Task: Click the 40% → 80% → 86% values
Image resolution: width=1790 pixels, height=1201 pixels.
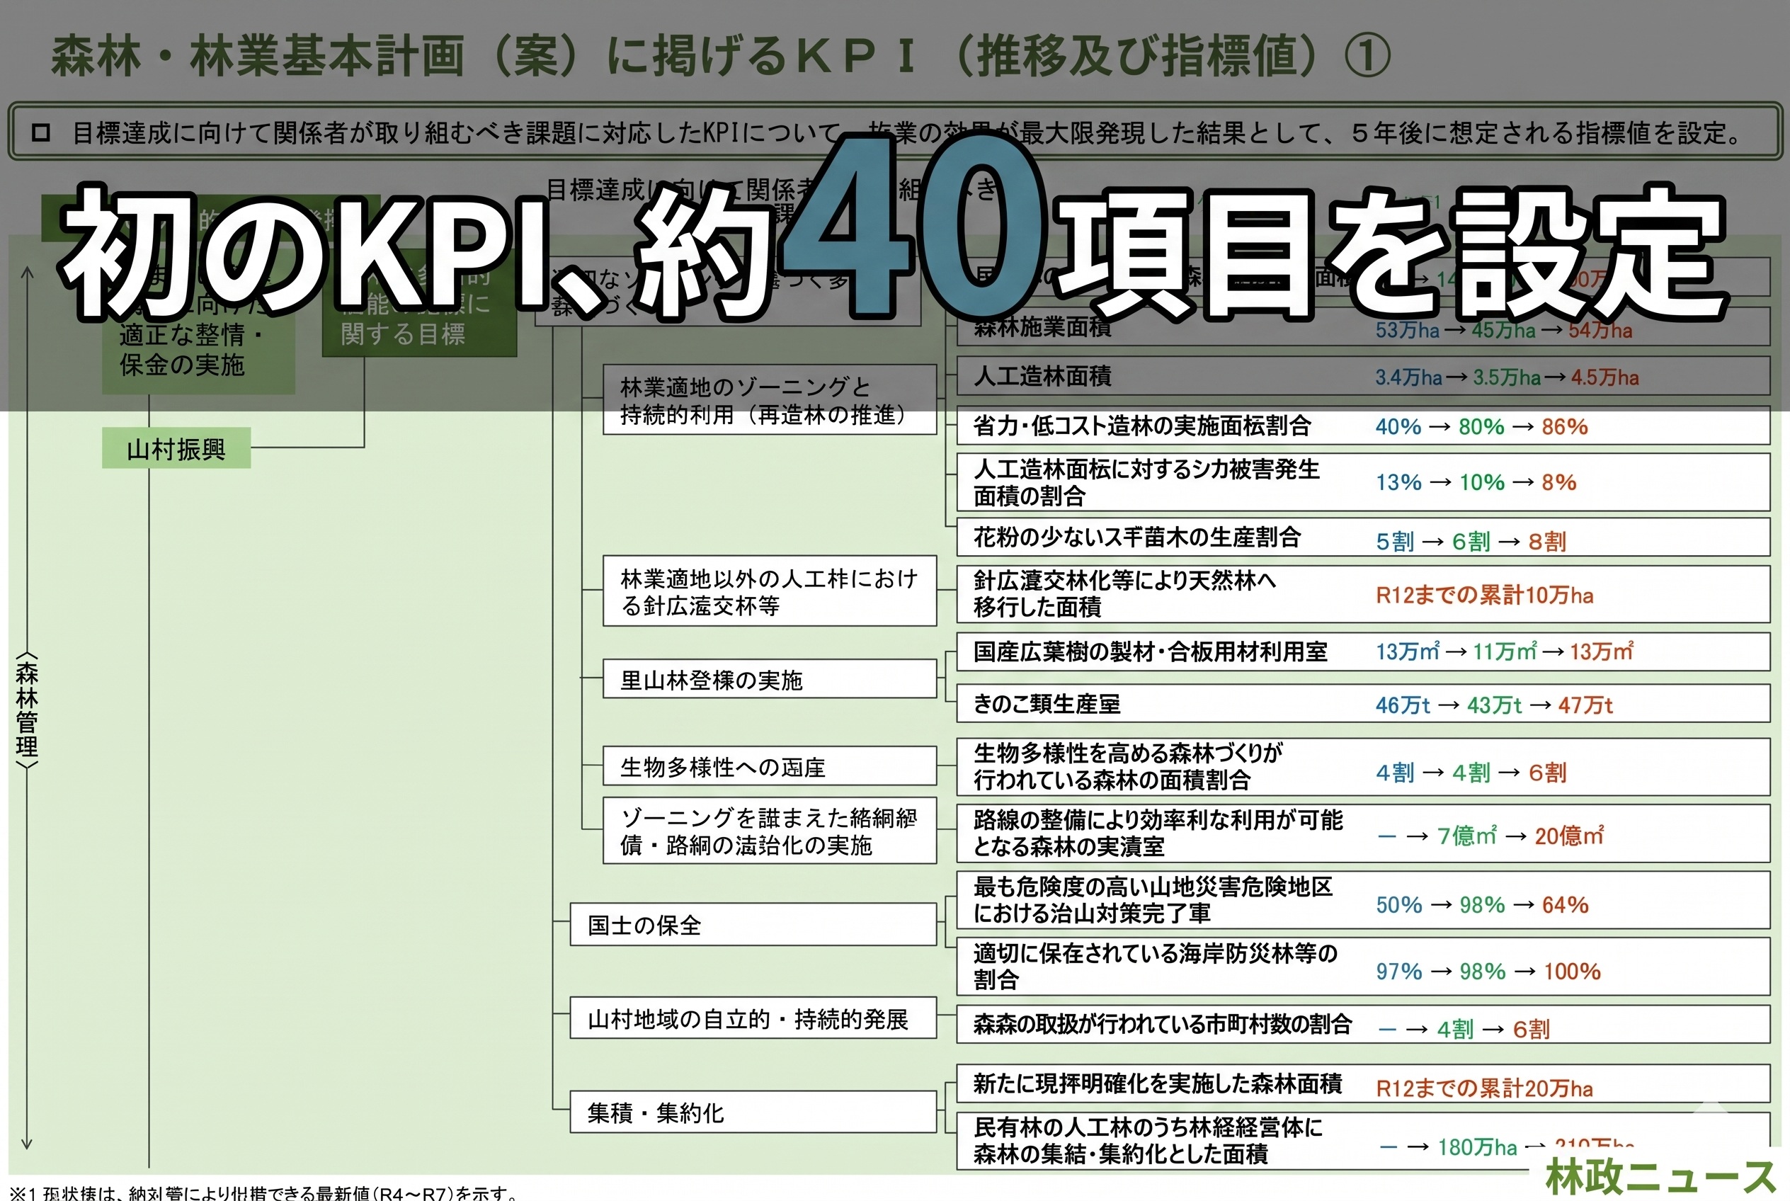Action: tap(1481, 426)
